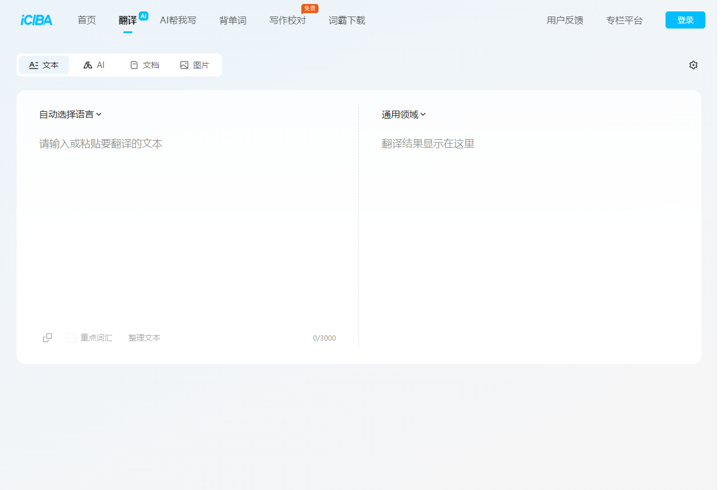Click the 登录 login button
This screenshot has height=490, width=726.
pyautogui.click(x=685, y=19)
